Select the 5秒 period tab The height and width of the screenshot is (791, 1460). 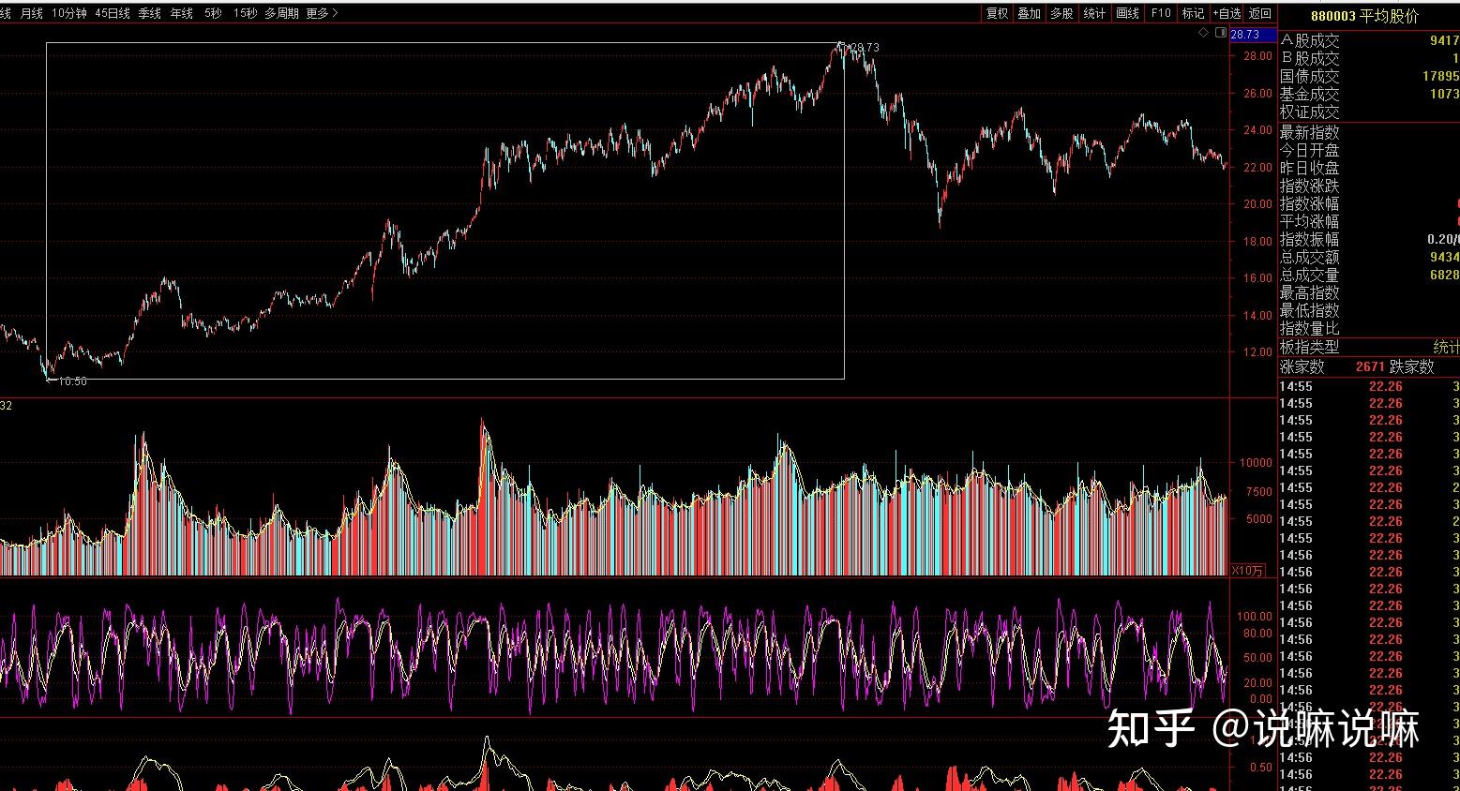[213, 13]
